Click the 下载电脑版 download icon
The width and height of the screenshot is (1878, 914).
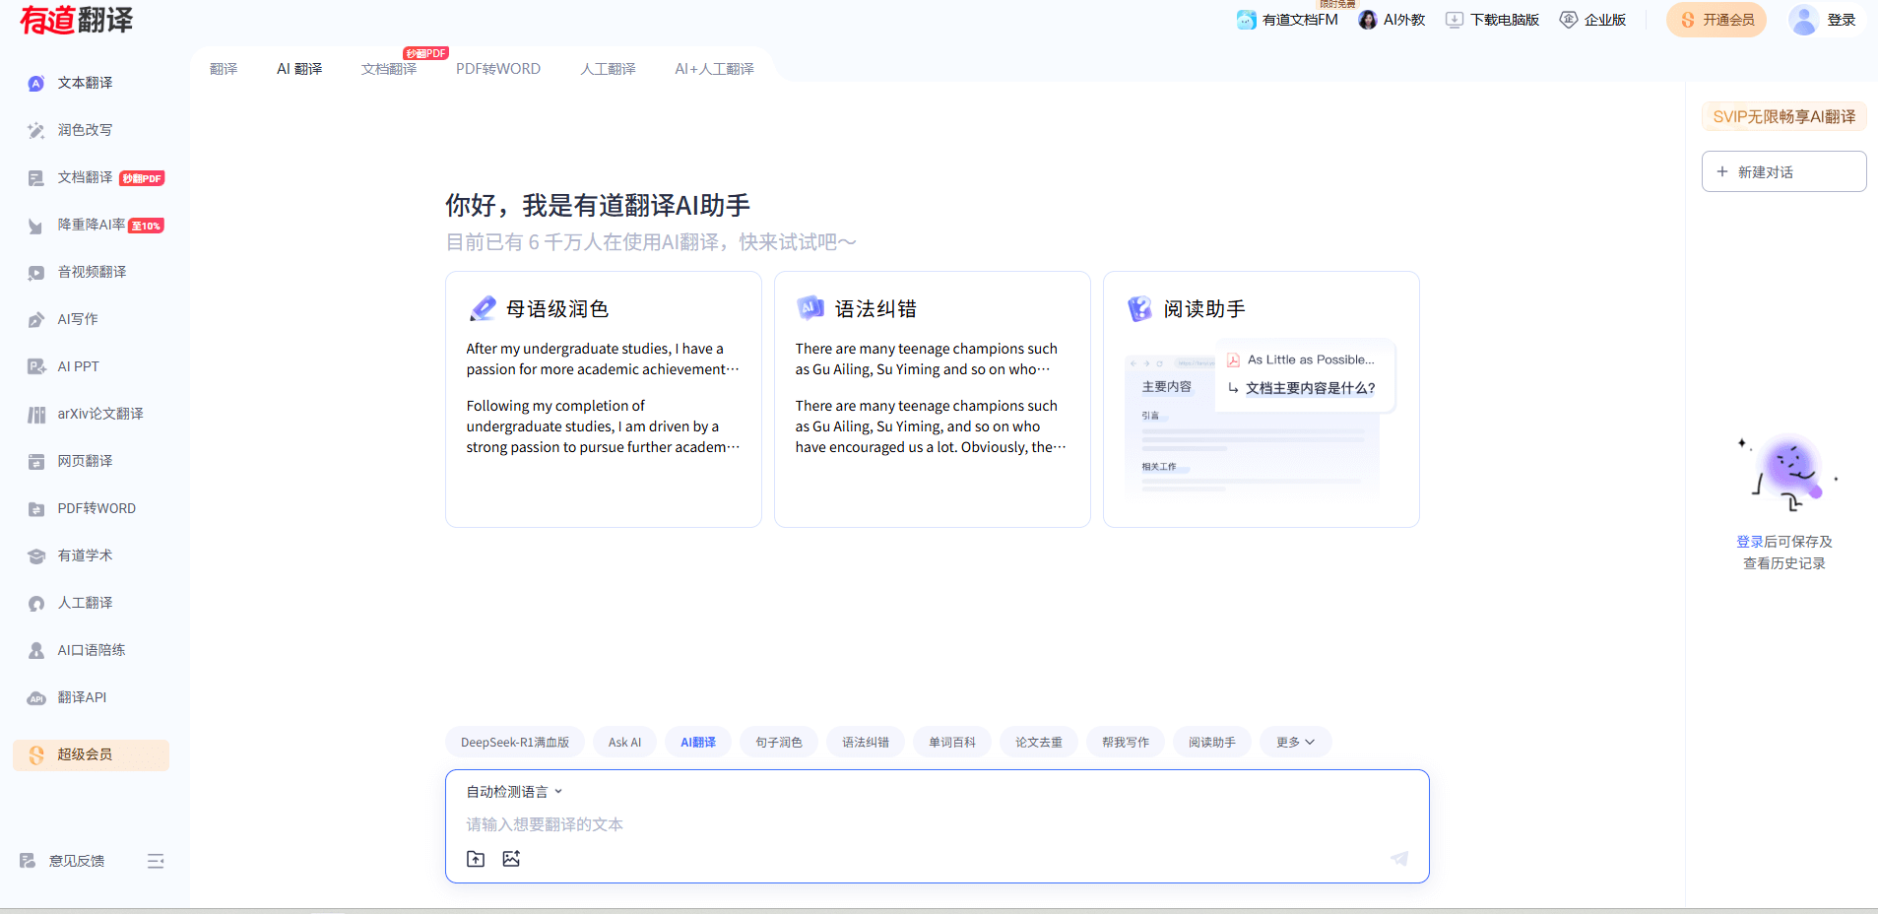coord(1455,20)
